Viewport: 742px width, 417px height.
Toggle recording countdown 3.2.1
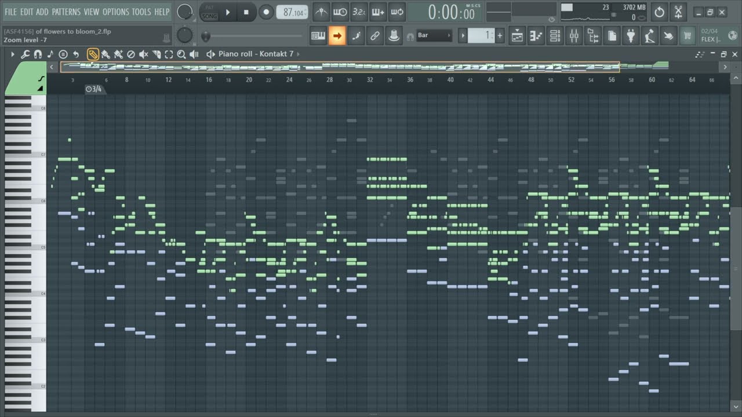pos(359,12)
